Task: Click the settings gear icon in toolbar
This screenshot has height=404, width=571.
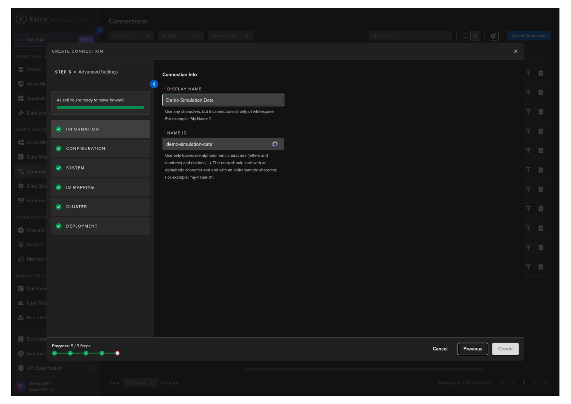Action: [x=493, y=36]
